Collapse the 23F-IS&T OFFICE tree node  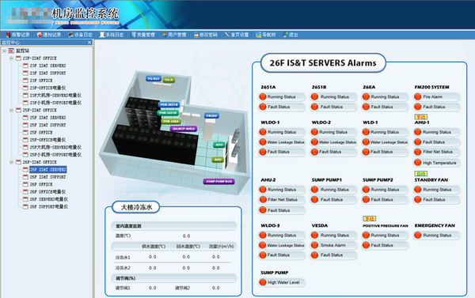point(11,58)
